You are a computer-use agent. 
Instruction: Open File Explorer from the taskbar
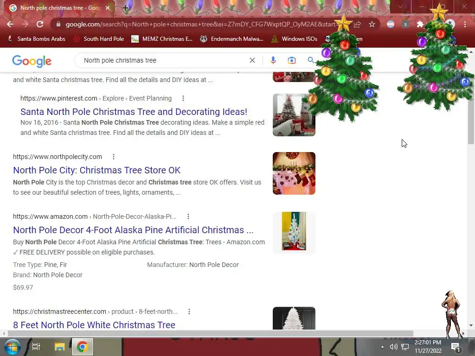(60, 347)
